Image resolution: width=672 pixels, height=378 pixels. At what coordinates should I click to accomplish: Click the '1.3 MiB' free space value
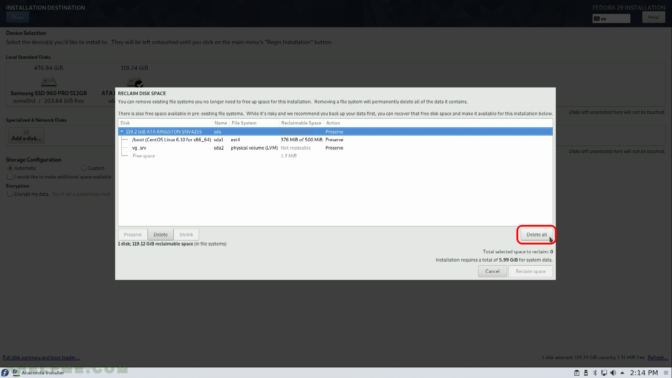click(288, 156)
